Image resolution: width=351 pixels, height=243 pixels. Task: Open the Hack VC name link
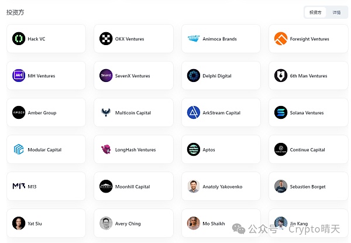pyautogui.click(x=36, y=39)
